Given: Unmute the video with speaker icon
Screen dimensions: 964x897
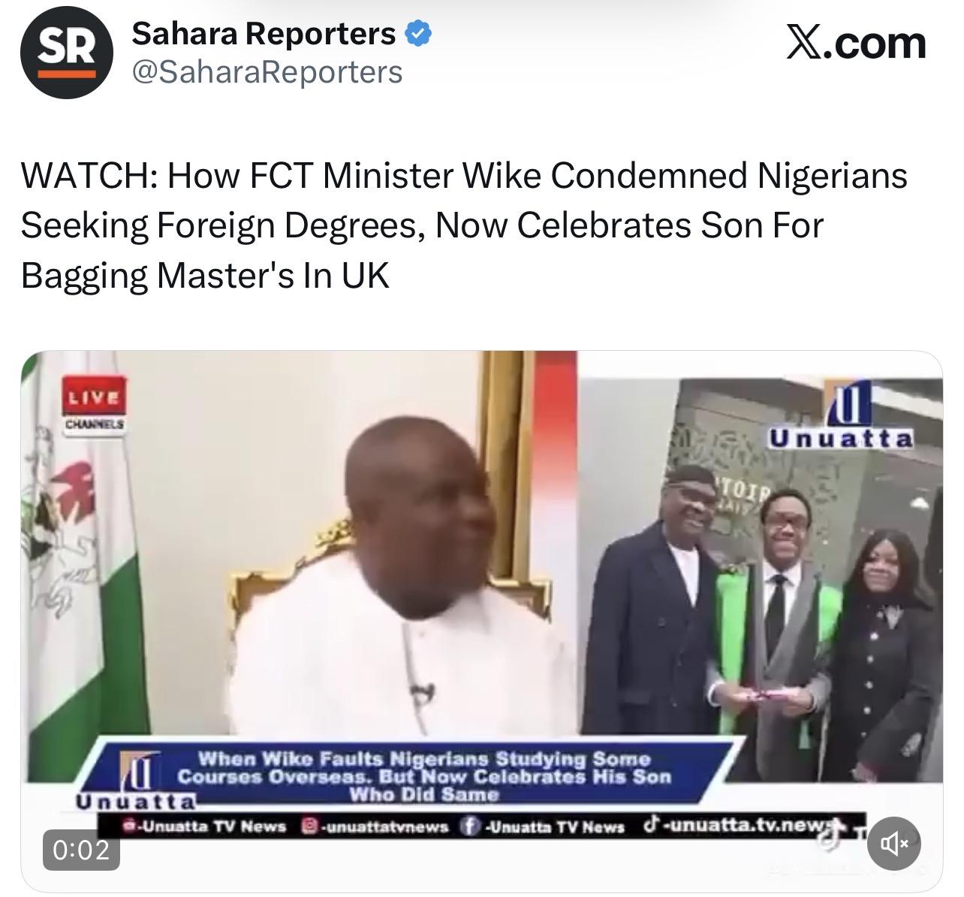Looking at the screenshot, I should click(x=893, y=844).
